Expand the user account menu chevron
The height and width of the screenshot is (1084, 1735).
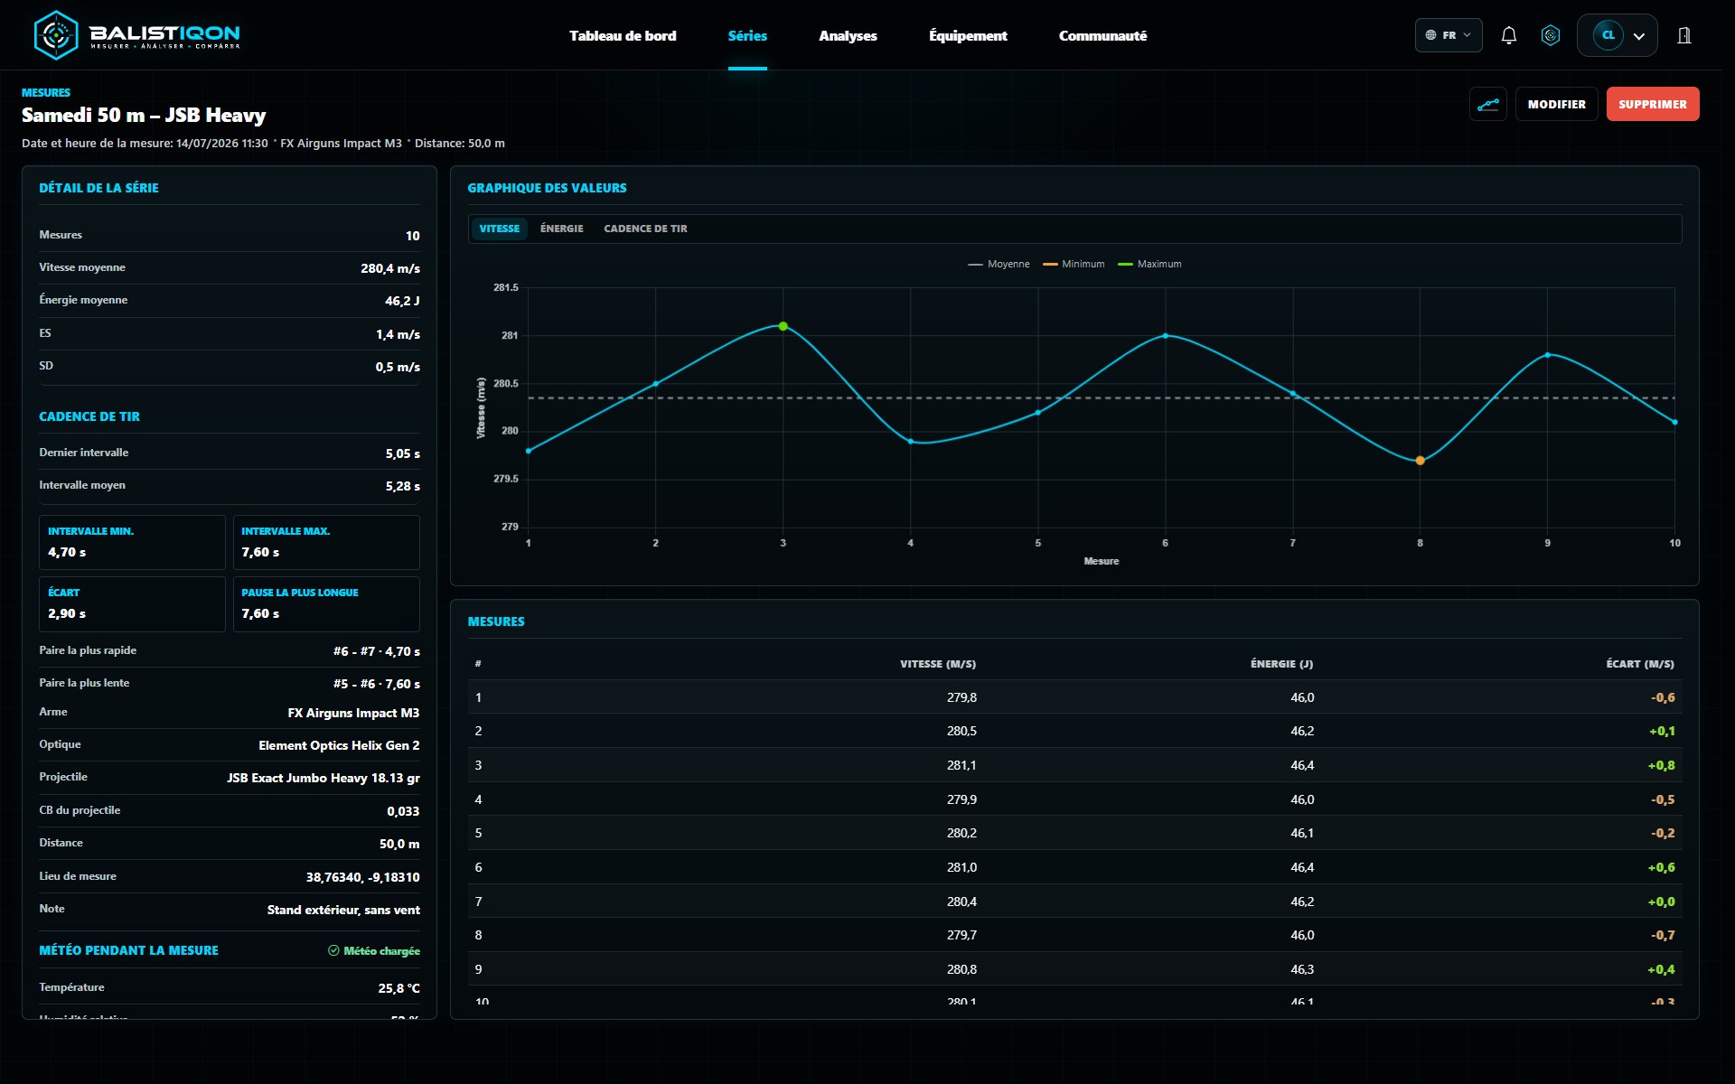click(x=1639, y=36)
